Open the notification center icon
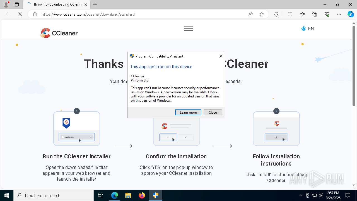Image resolution: width=357 pixels, height=201 pixels. [348, 195]
